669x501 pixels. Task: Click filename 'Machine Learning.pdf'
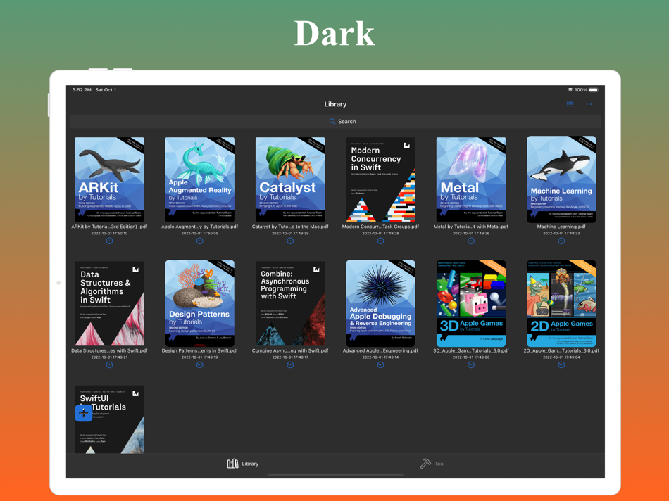click(561, 227)
